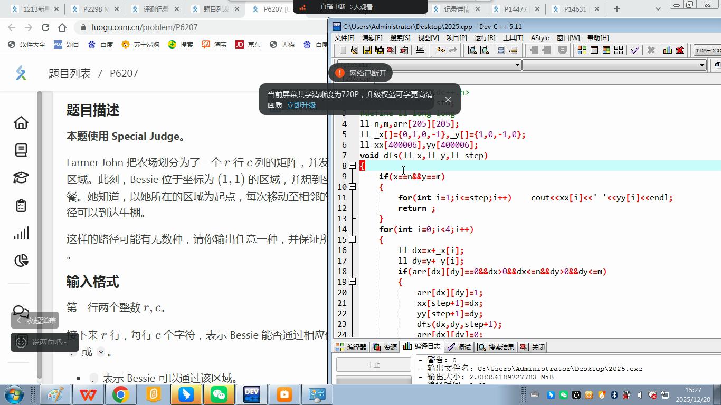Click the 立即升级 upgrade link

(x=301, y=105)
